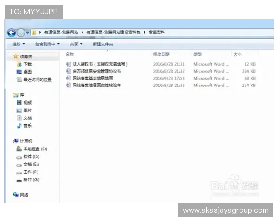Click the 下载 folder icon
Viewport: 278px width, 222px height.
click(x=19, y=64)
